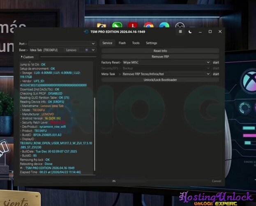Viewport: 256px width, 206px height.
Task: Toggle dark mode with the moon icon
Action: click(190, 32)
